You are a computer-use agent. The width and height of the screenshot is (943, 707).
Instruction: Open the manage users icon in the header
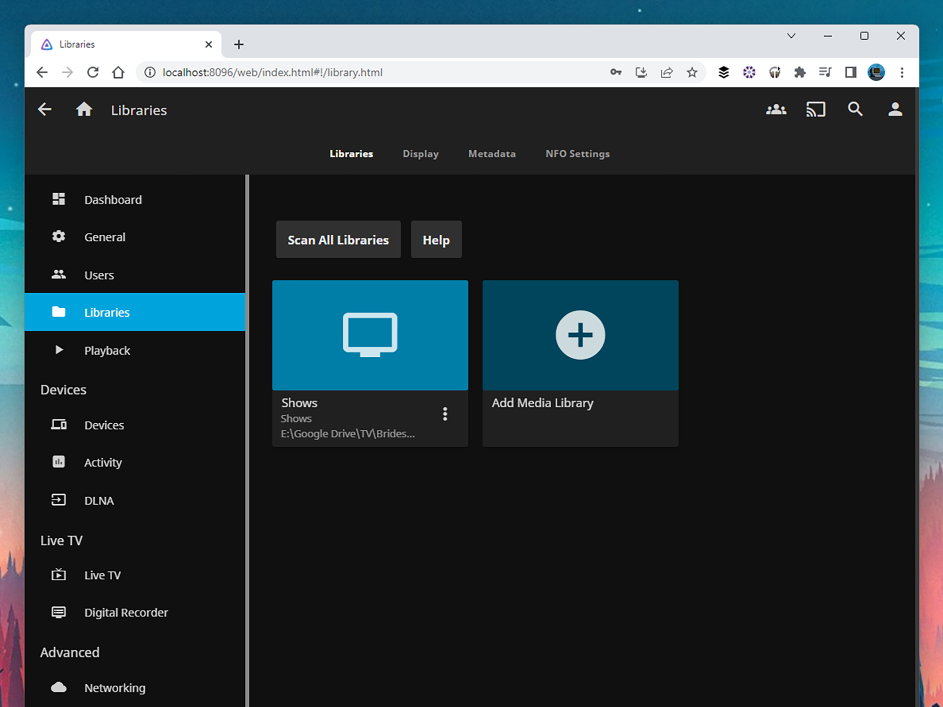coord(776,109)
